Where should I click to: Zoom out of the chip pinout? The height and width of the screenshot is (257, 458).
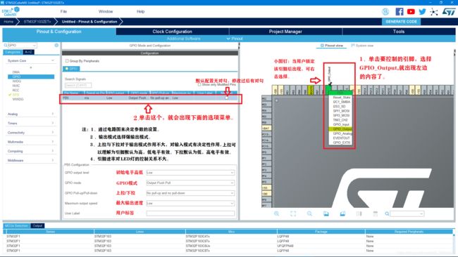[309, 213]
